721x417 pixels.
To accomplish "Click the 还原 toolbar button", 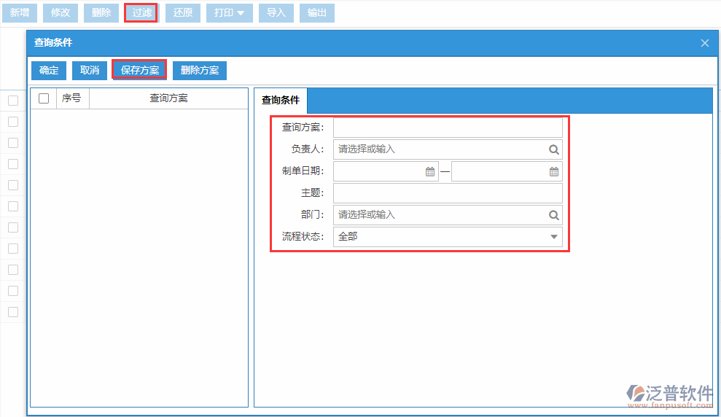I will (182, 13).
